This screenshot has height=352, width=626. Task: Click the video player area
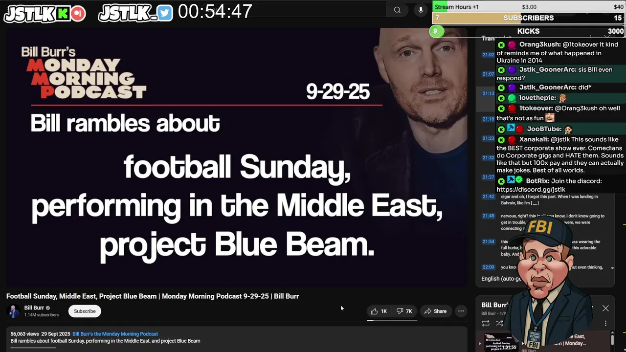[237, 156]
